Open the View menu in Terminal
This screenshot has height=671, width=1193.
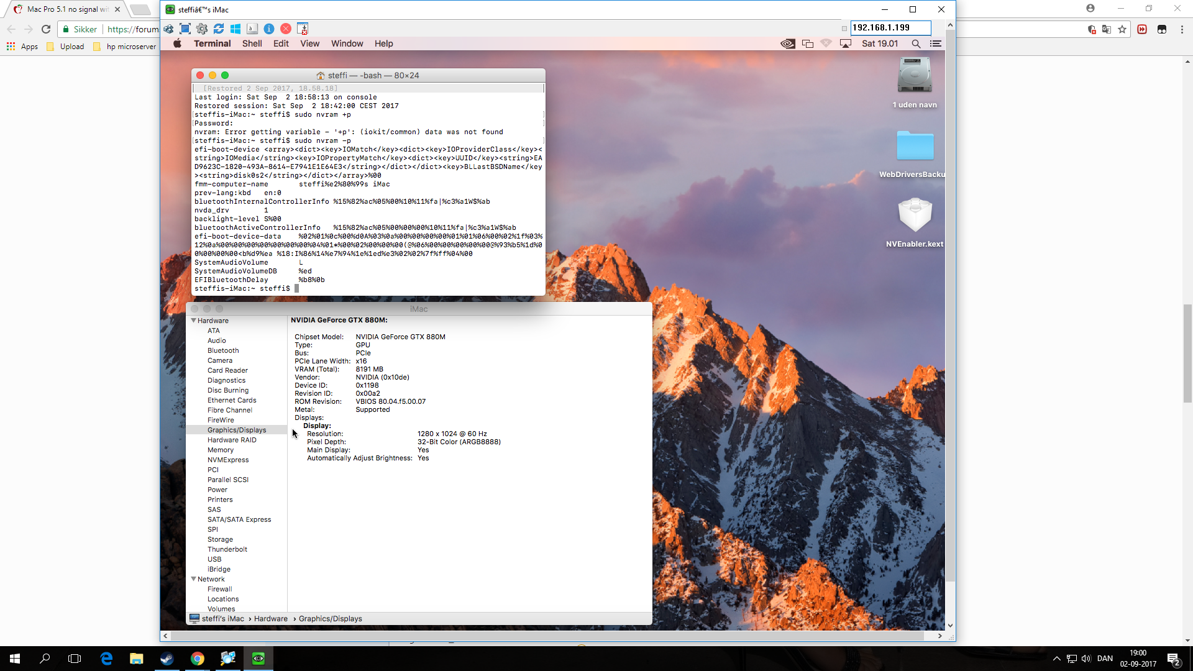point(309,43)
